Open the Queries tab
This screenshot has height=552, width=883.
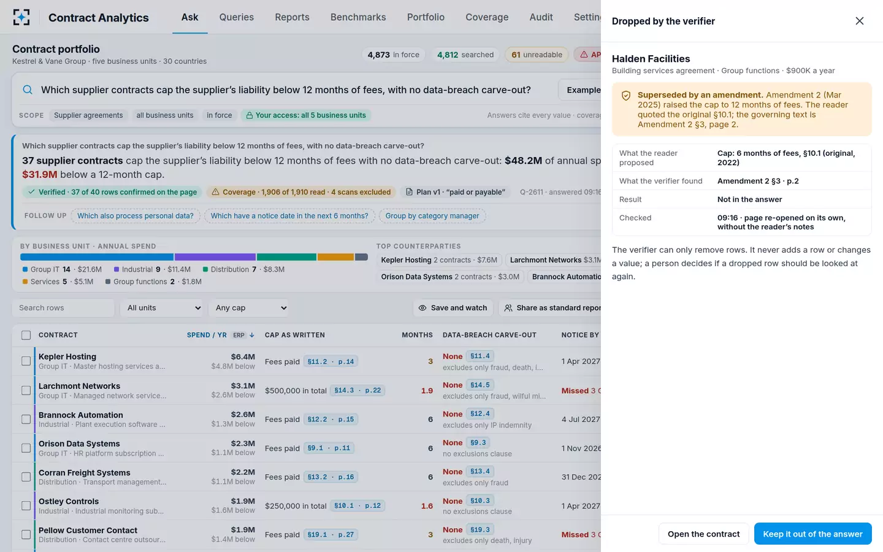(237, 17)
